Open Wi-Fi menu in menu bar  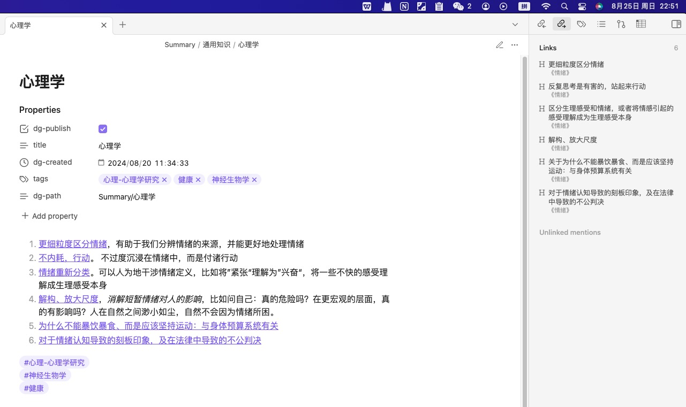tap(546, 6)
